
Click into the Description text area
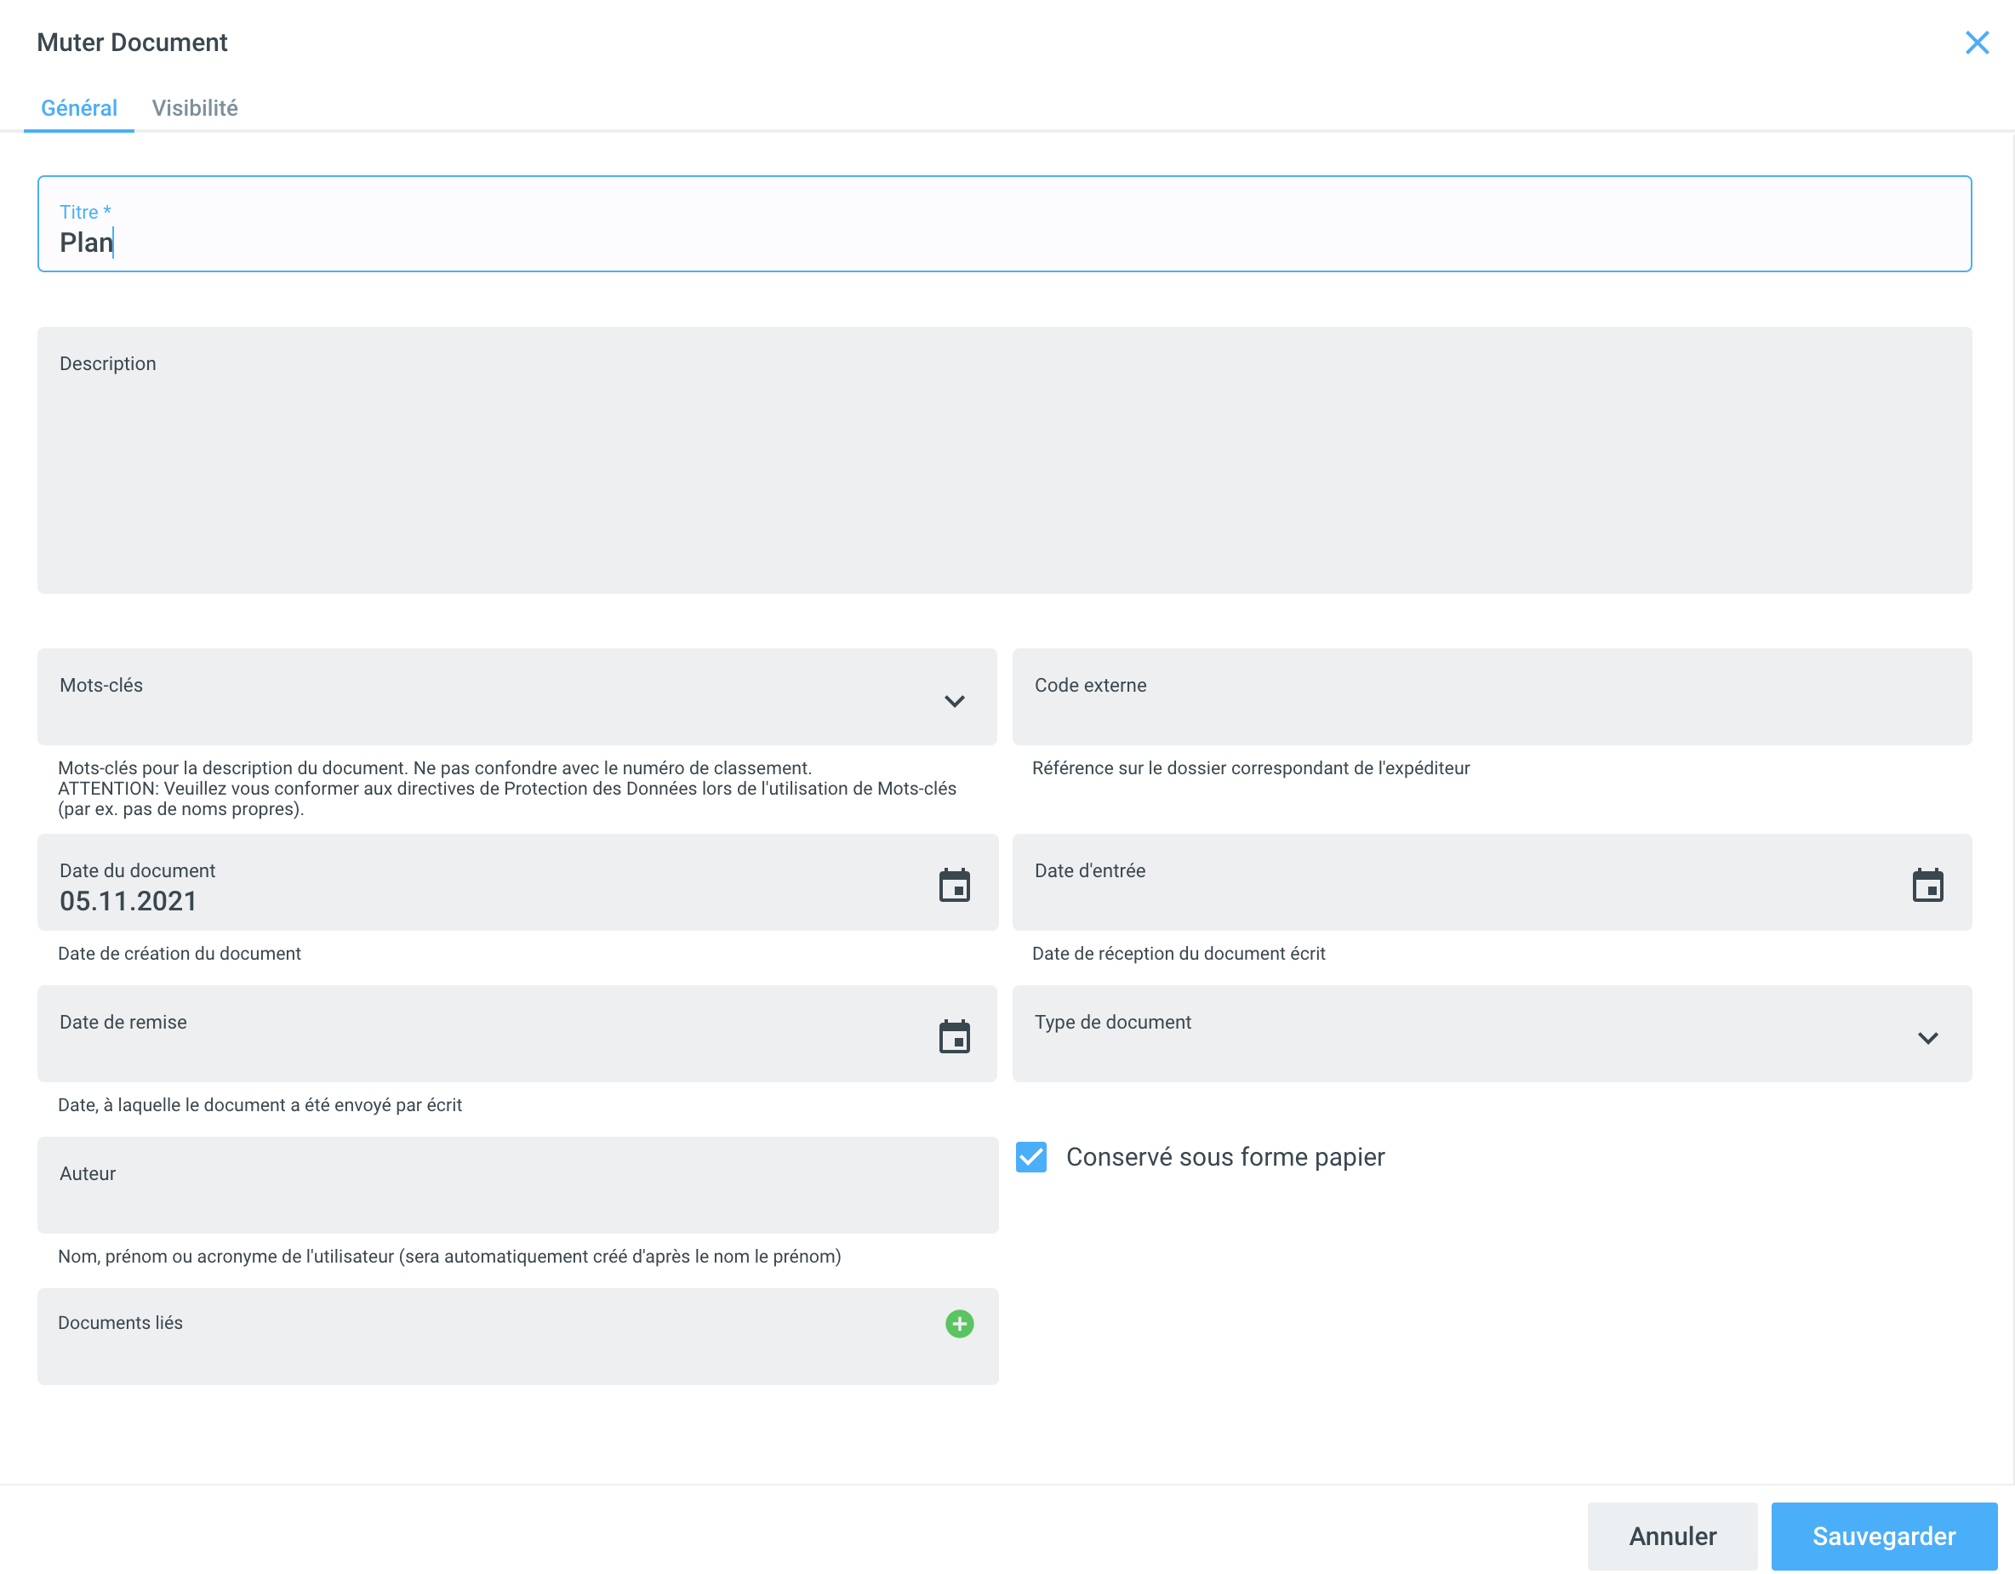(1004, 470)
